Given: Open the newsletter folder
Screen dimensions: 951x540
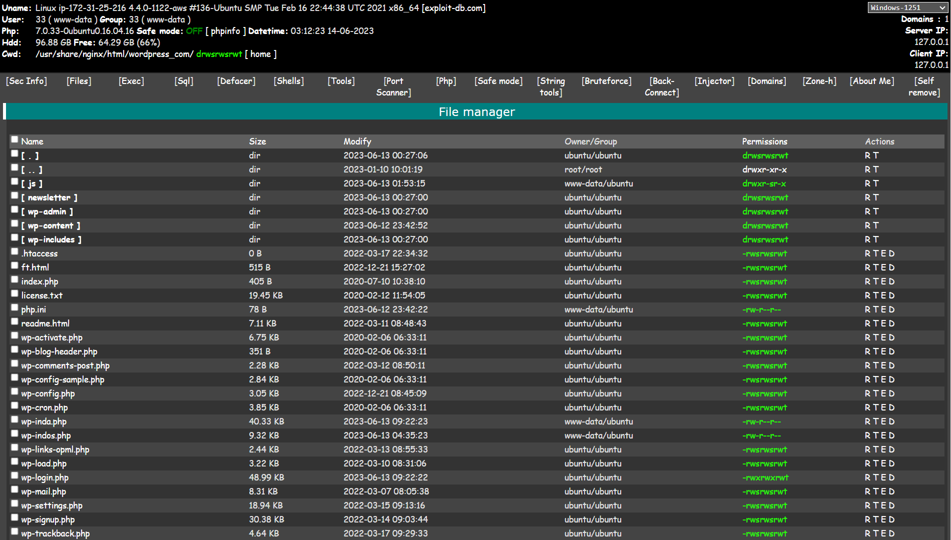Looking at the screenshot, I should click(49, 197).
